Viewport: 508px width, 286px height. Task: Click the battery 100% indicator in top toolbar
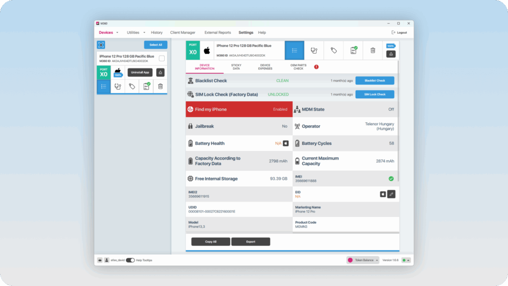point(391,46)
